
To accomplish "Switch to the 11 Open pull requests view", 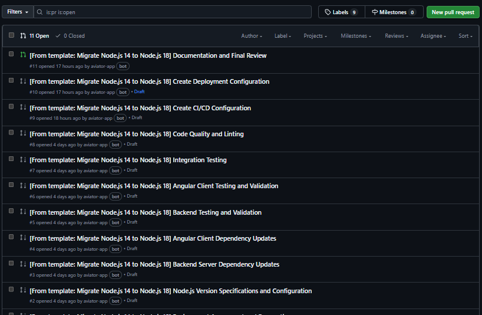I will click(35, 36).
